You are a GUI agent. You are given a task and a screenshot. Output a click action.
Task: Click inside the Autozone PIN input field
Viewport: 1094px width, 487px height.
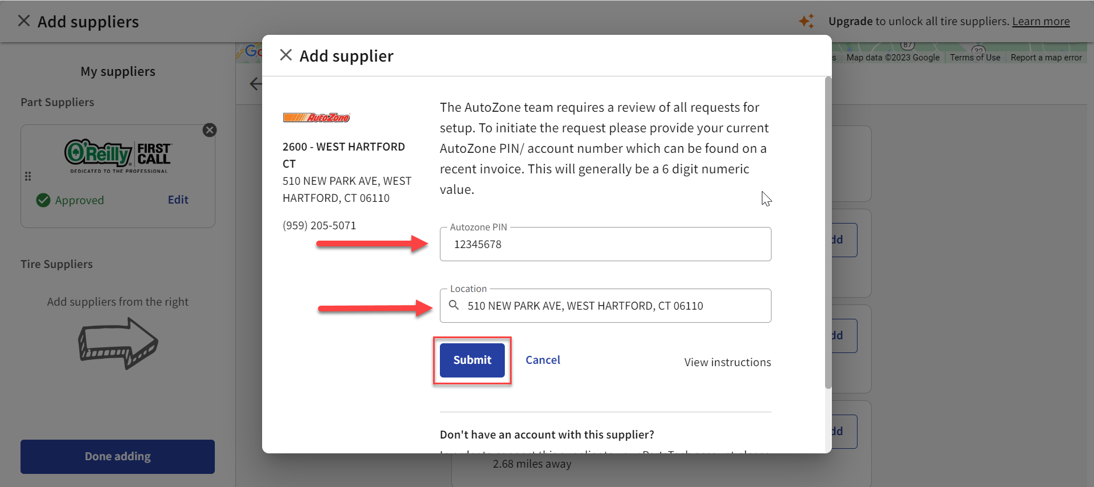click(605, 244)
